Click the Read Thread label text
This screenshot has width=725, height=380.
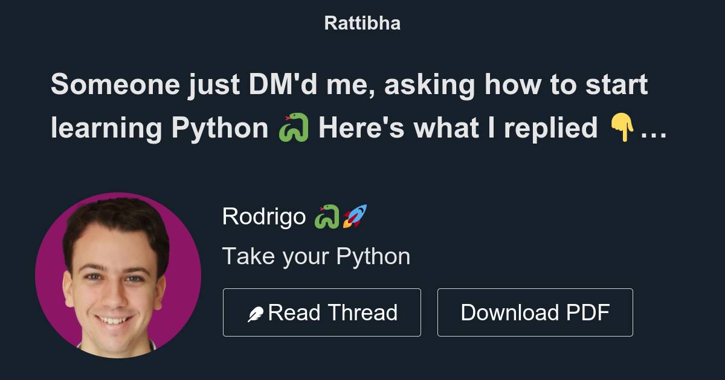coord(334,312)
